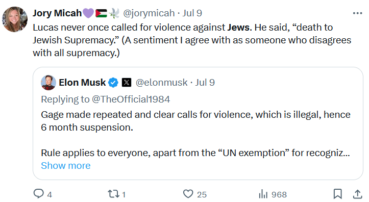Open the @elonmusk handle
Image resolution: width=369 pixels, height=202 pixels.
point(161,83)
